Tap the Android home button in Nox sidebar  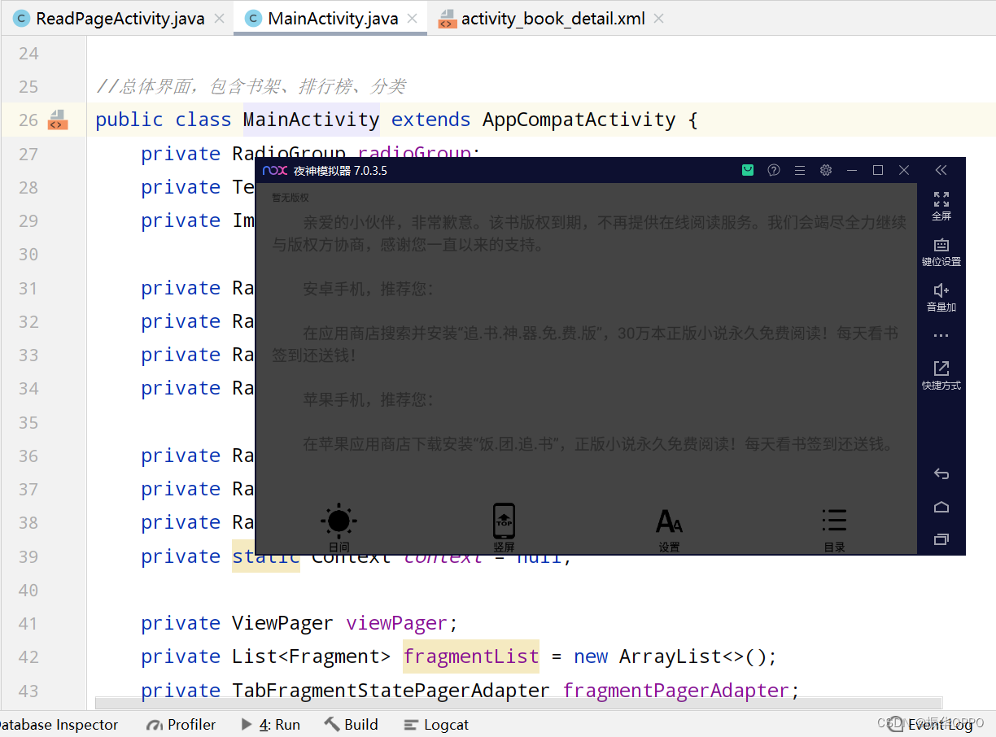[x=941, y=507]
